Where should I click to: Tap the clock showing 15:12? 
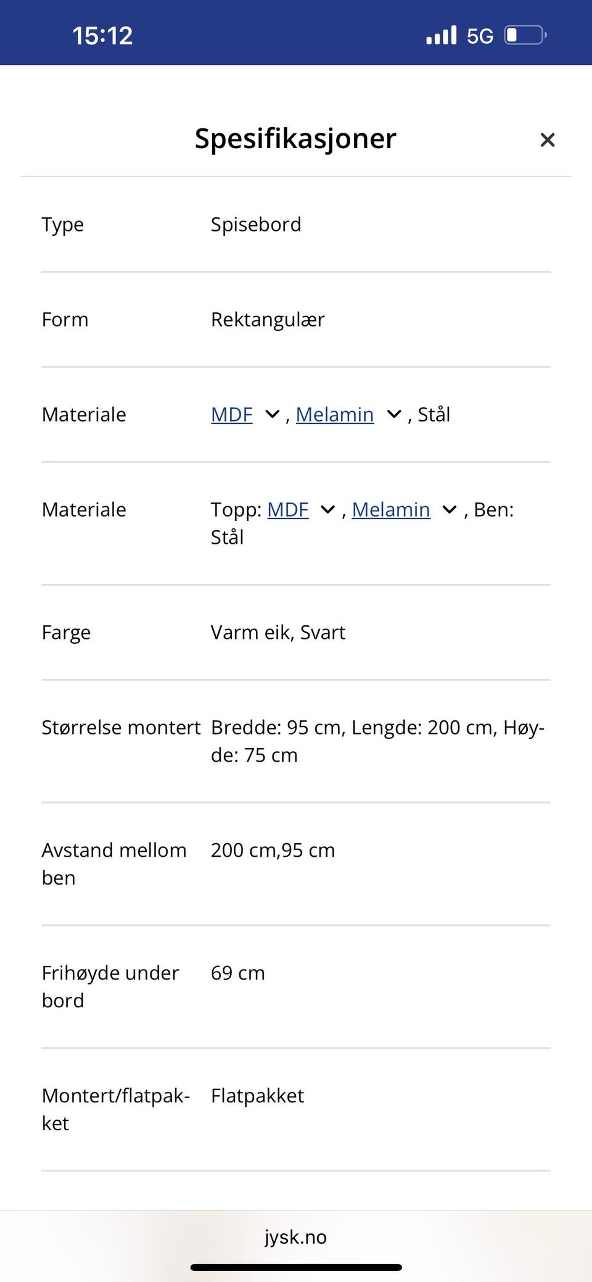[102, 35]
